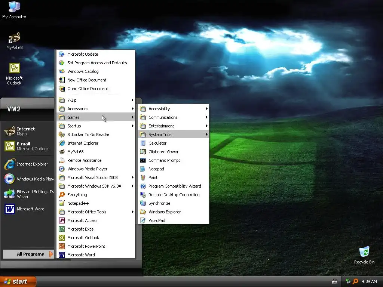383x287 pixels.
Task: Open Microsoft Word from All Programs list
Action: tap(96, 255)
